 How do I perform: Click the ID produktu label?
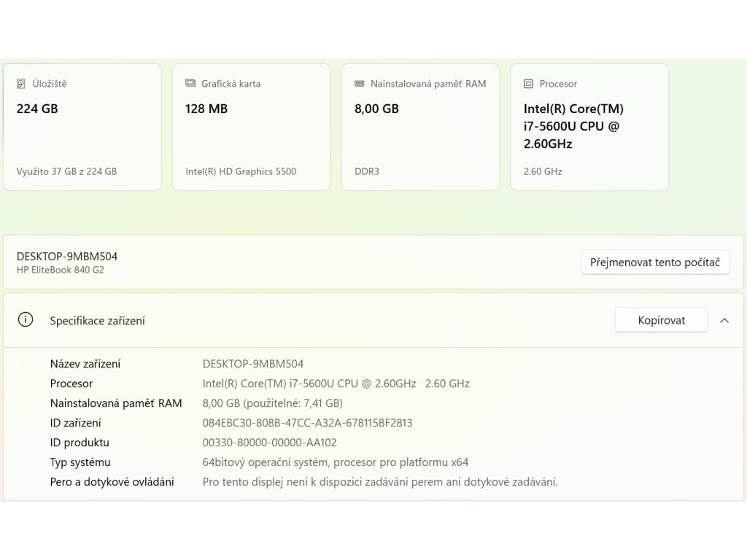[x=80, y=443]
